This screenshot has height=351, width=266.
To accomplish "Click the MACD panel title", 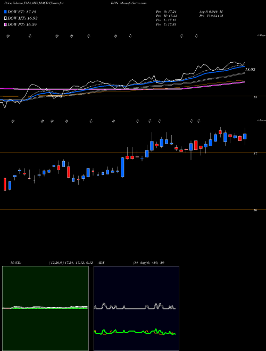I will 15,263.
